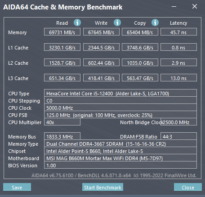Save the benchmark results
Screen dimensions: 205x197
(17, 187)
